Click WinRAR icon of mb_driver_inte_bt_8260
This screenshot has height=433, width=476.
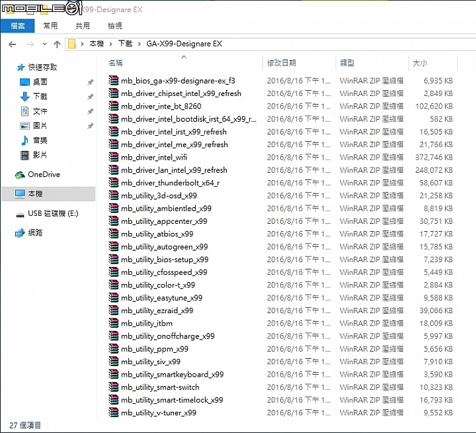(x=114, y=106)
